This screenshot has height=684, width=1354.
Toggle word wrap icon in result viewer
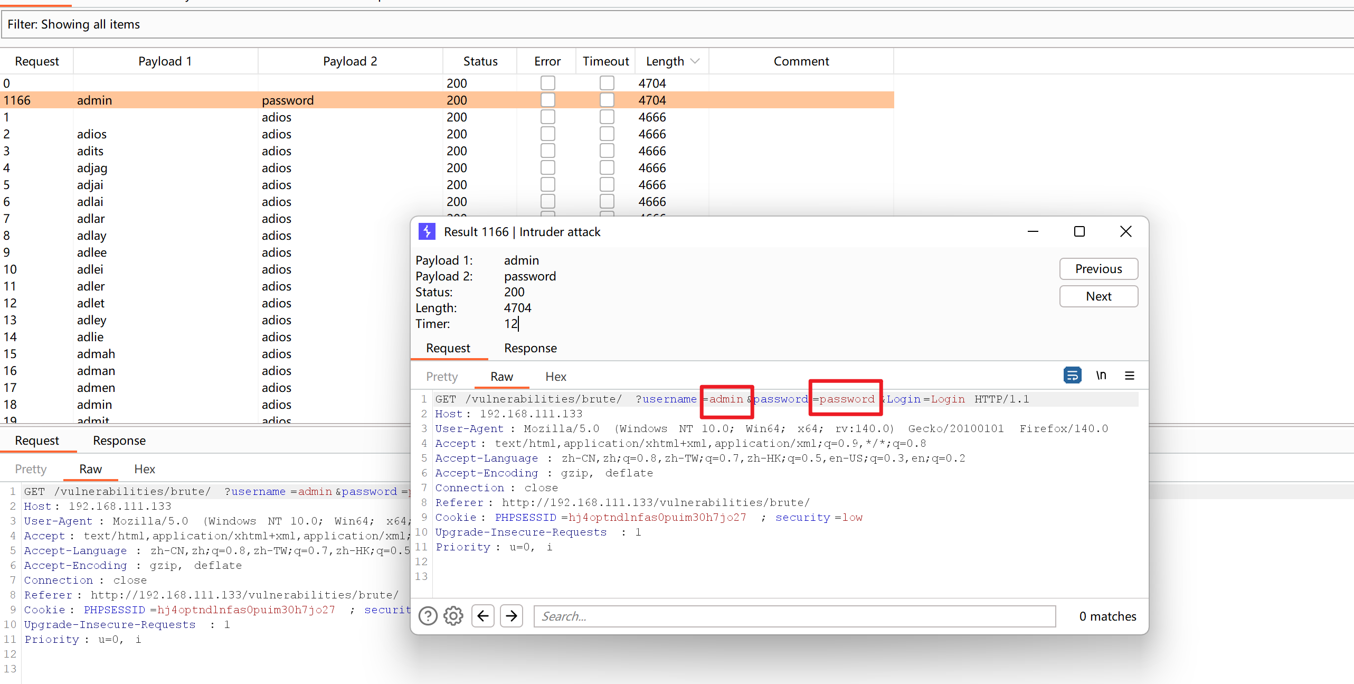pyautogui.click(x=1072, y=376)
